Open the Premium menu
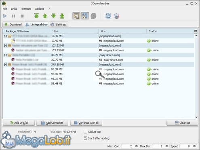200x150 pixels. click(26, 9)
